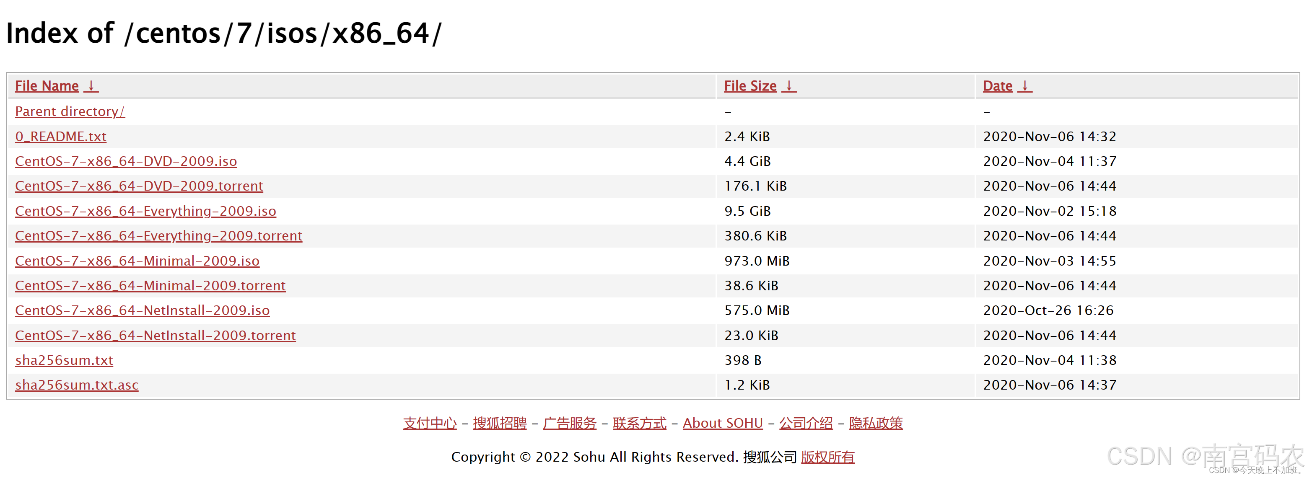Open the About SOHU footer link
This screenshot has width=1307, height=478.
[723, 423]
